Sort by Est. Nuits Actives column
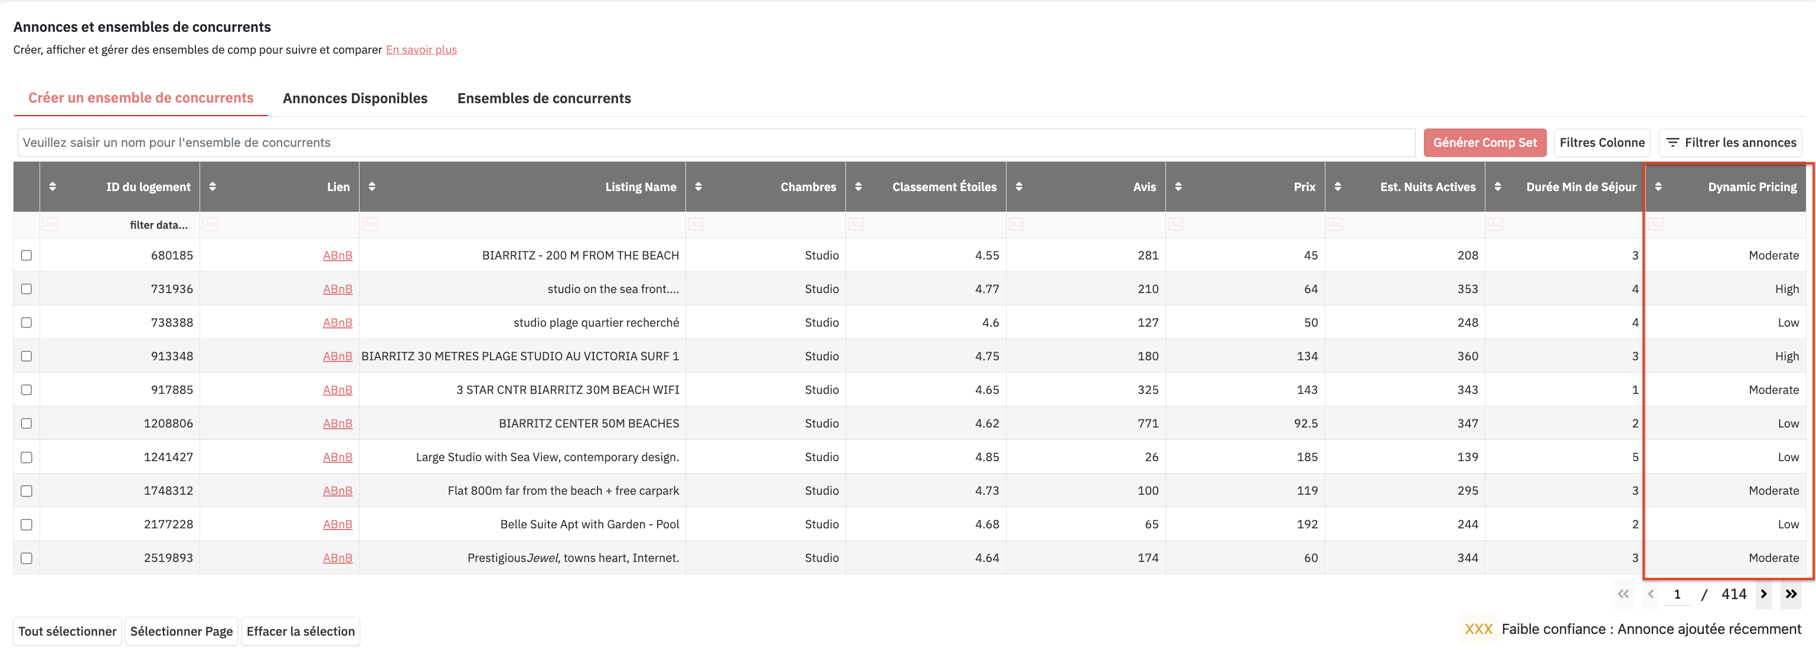This screenshot has height=664, width=1816. coord(1338,186)
